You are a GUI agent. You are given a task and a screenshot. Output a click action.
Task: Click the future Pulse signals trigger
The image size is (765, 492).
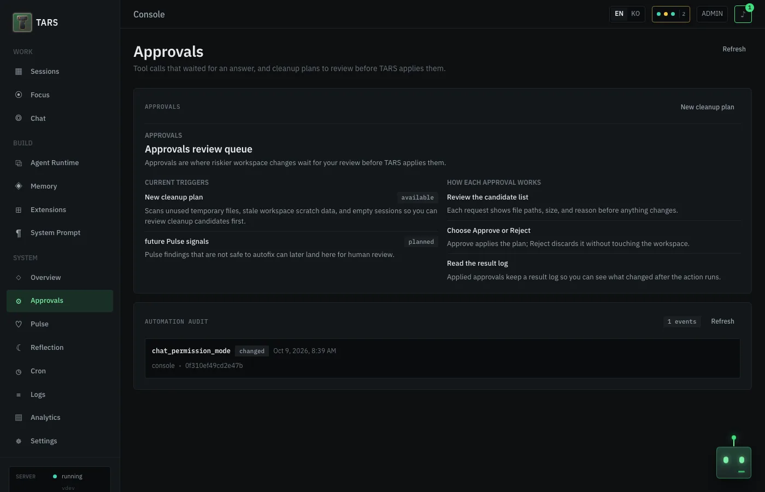point(176,242)
